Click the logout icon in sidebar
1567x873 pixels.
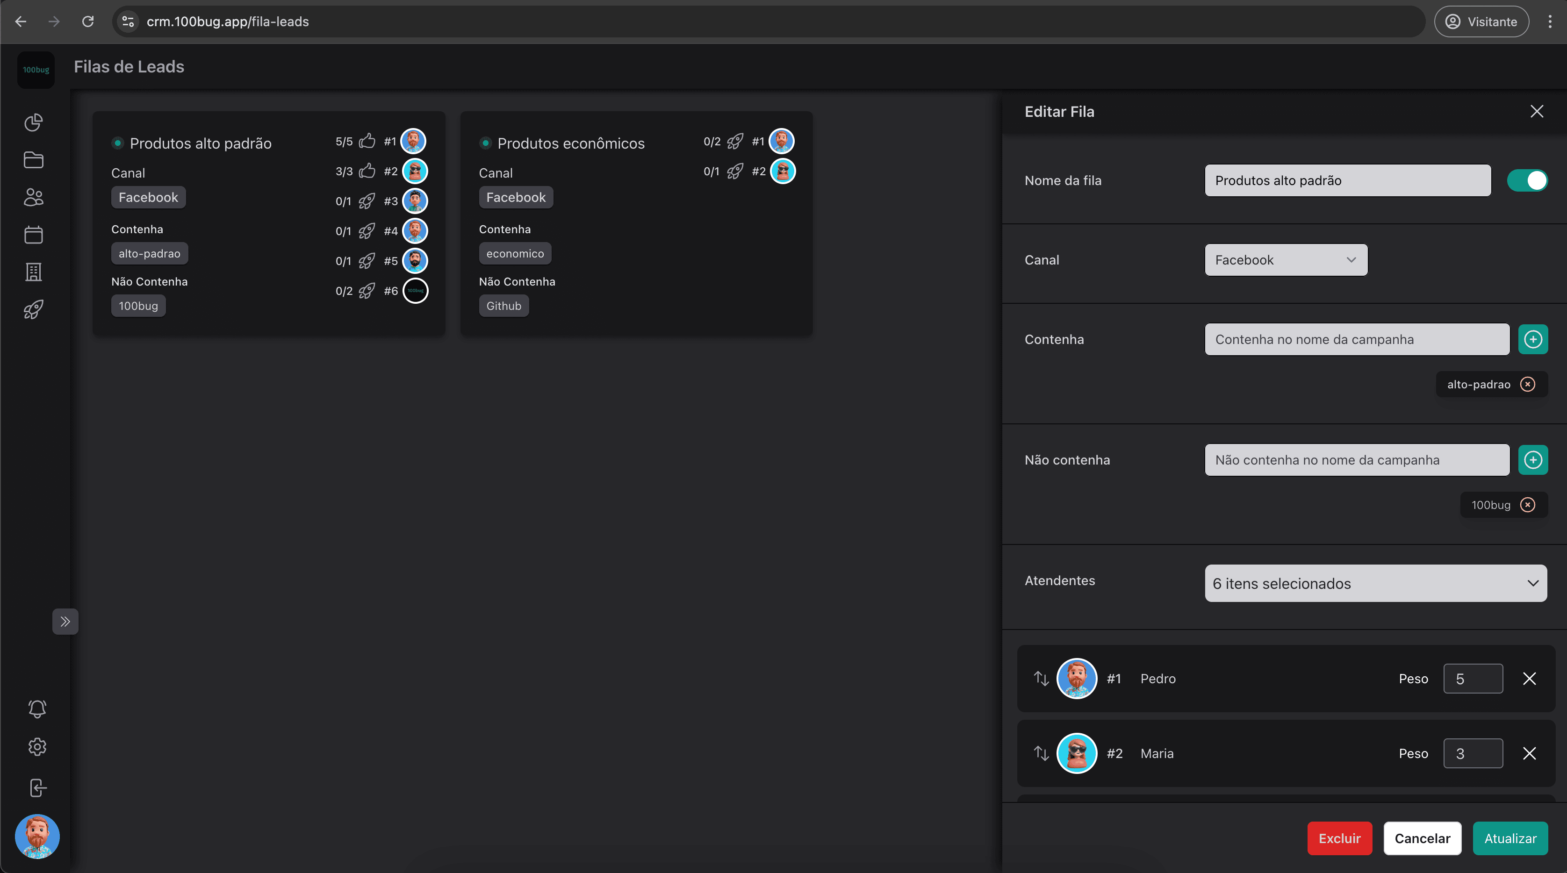click(x=37, y=788)
